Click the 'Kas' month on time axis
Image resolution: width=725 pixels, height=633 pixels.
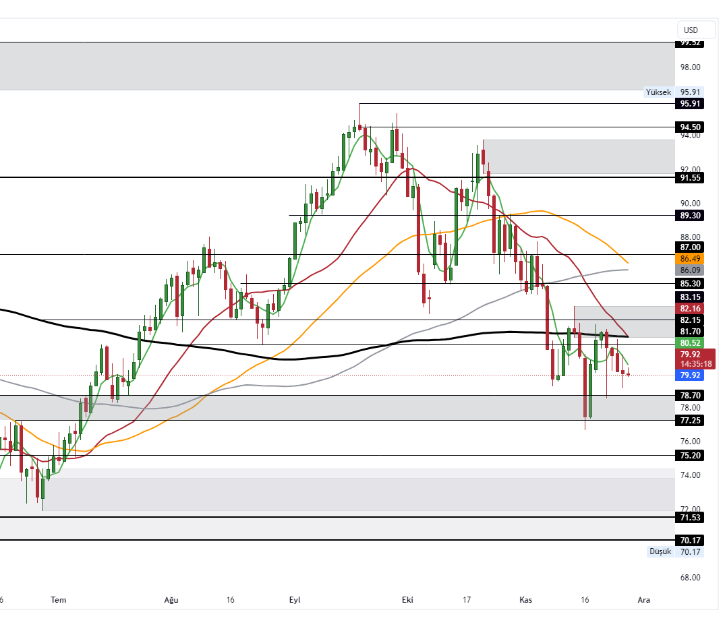(525, 599)
